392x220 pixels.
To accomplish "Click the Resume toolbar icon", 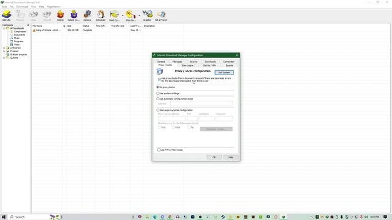I will [20, 15].
